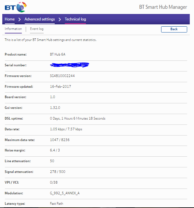Click the chevron after Advanced settings
Image resolution: width=194 pixels, height=208 pixels.
[x=60, y=19]
